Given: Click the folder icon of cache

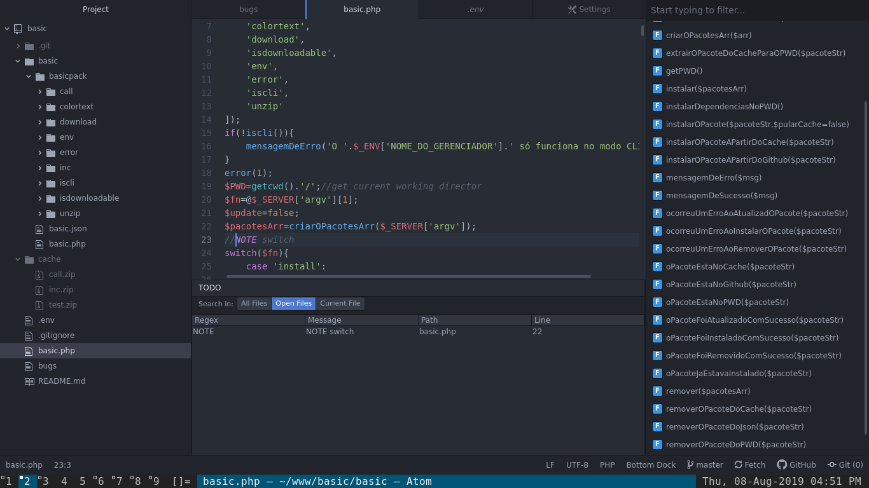Looking at the screenshot, I should pos(29,259).
